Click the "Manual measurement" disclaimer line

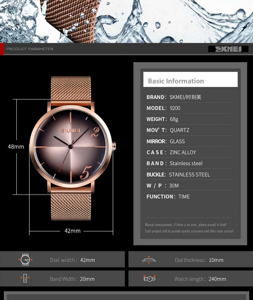186,225
